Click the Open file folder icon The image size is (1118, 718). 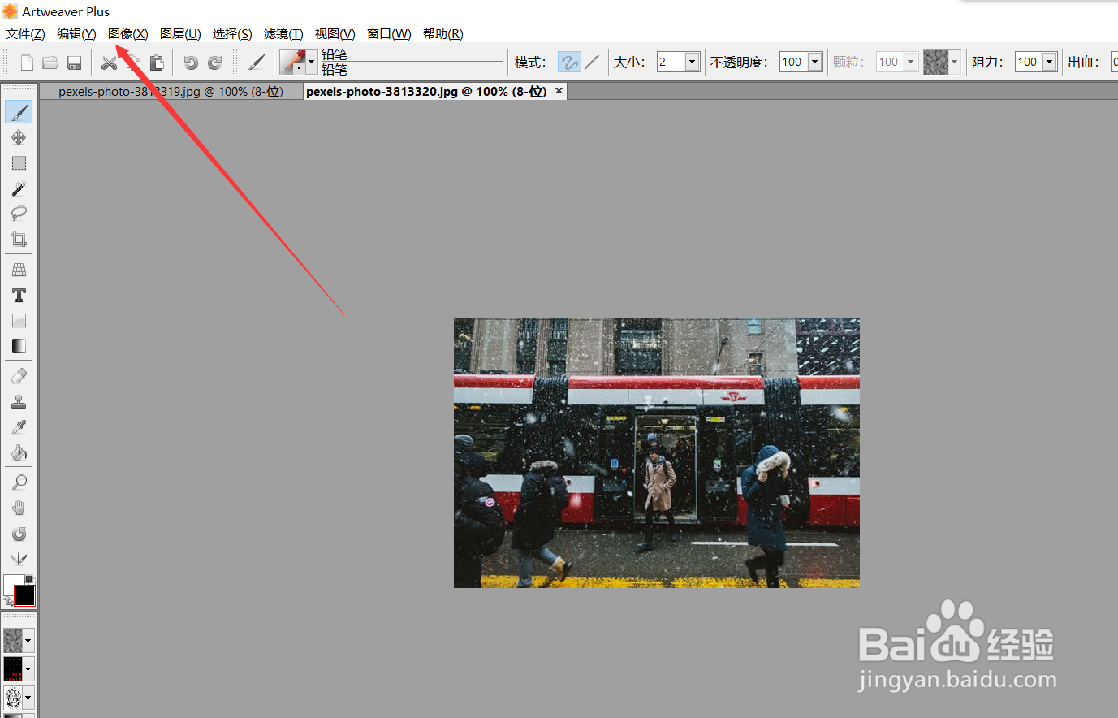50,63
